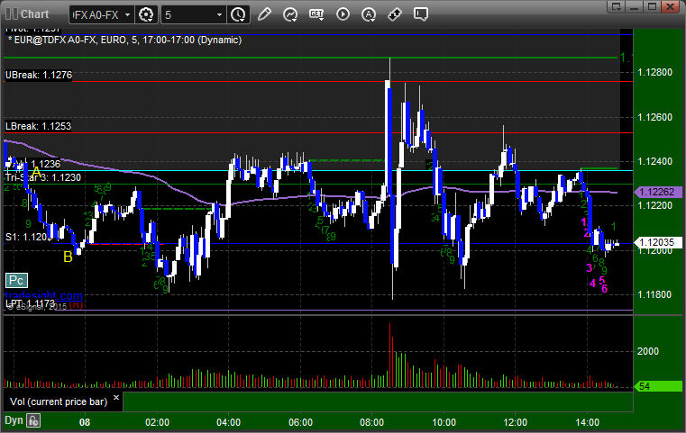Close the Vol (current price bar) tab
The height and width of the screenshot is (433, 686).
(116, 398)
